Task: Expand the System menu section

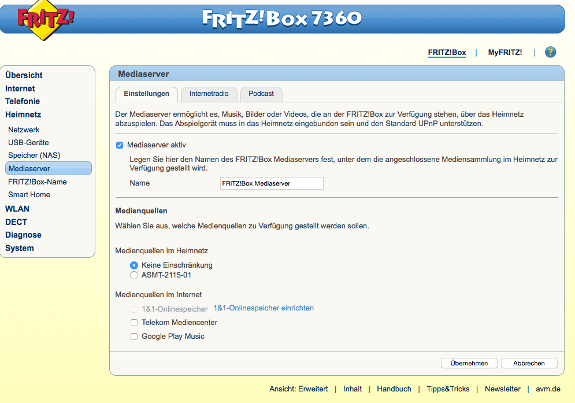Action: 20,248
